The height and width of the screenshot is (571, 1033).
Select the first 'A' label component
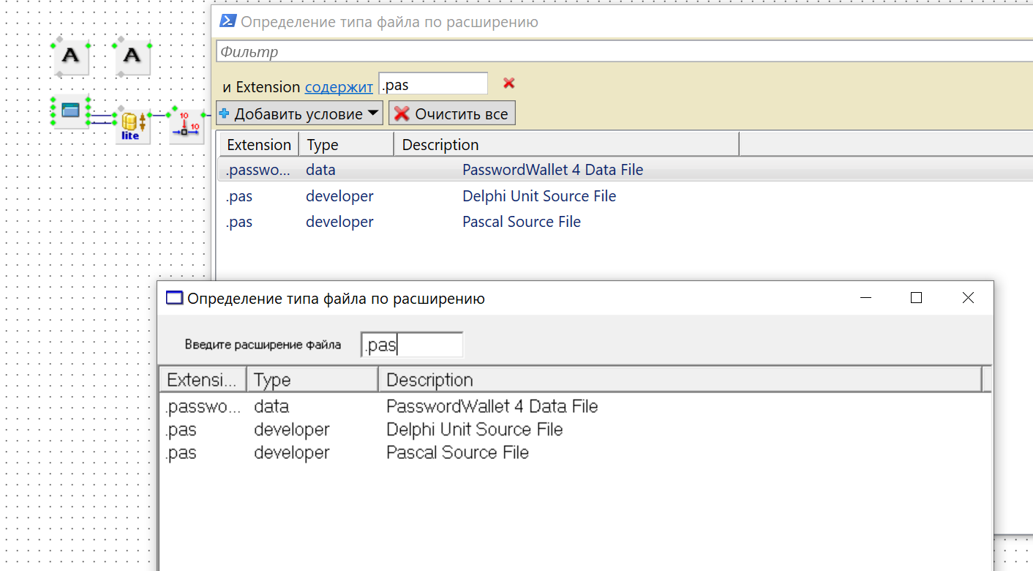70,57
